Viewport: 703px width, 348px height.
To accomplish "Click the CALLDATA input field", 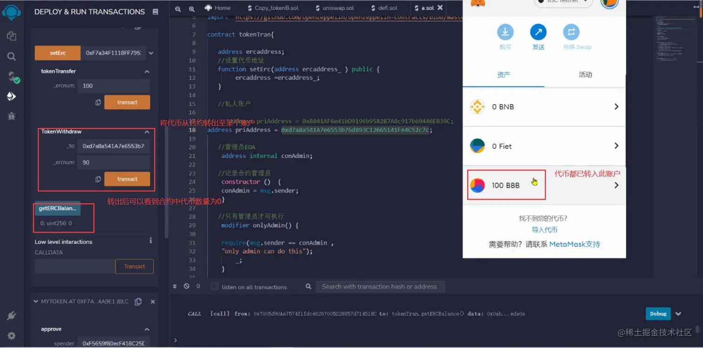I will click(75, 266).
